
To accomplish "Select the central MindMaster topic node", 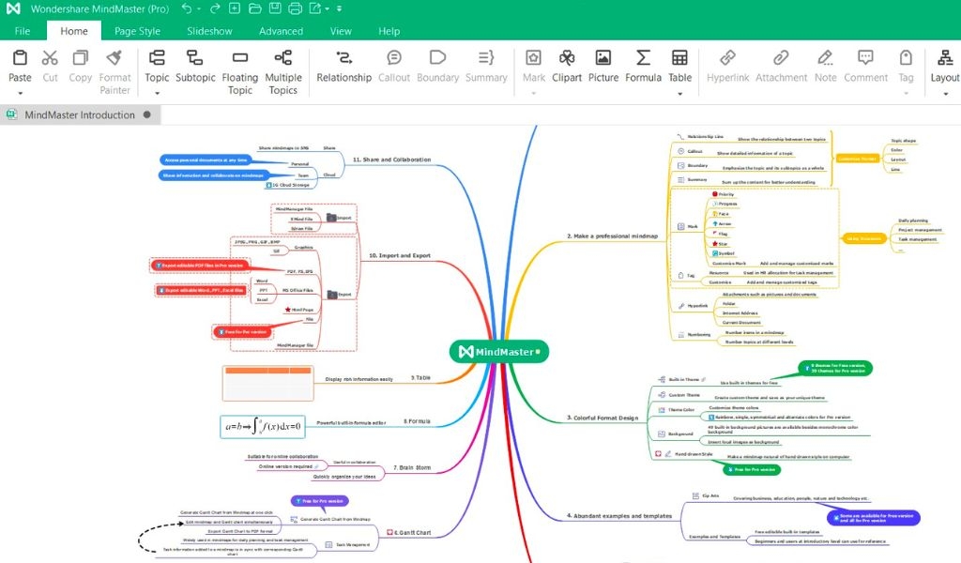I will (x=499, y=352).
